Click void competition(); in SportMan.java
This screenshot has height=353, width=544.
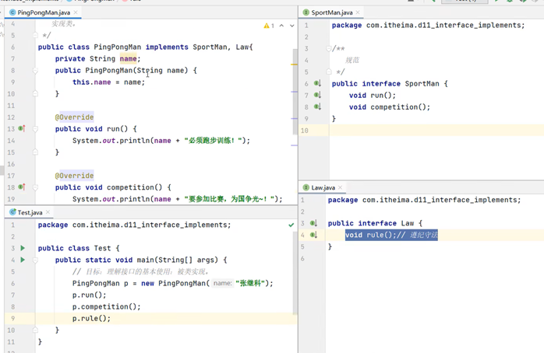[x=390, y=107]
